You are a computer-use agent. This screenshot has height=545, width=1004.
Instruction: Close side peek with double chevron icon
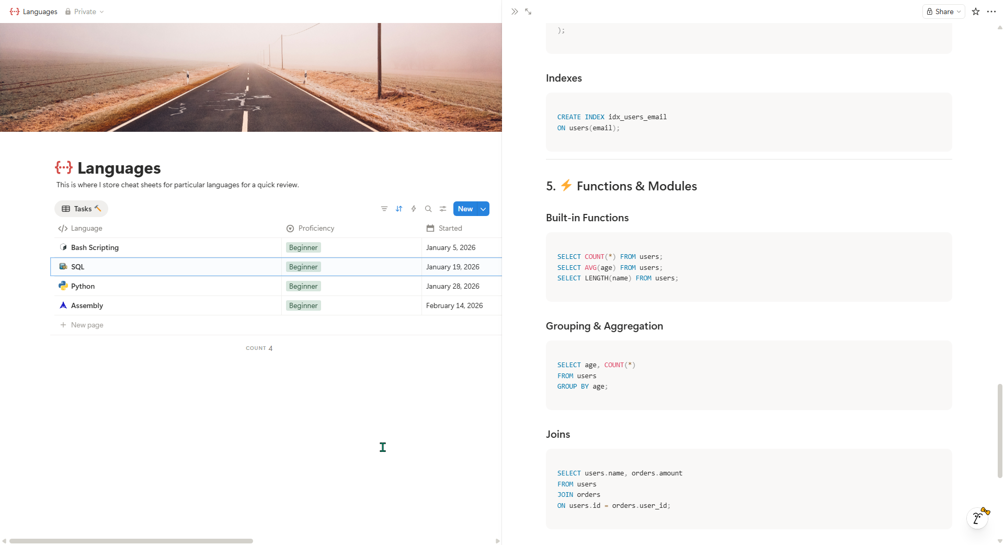(515, 12)
